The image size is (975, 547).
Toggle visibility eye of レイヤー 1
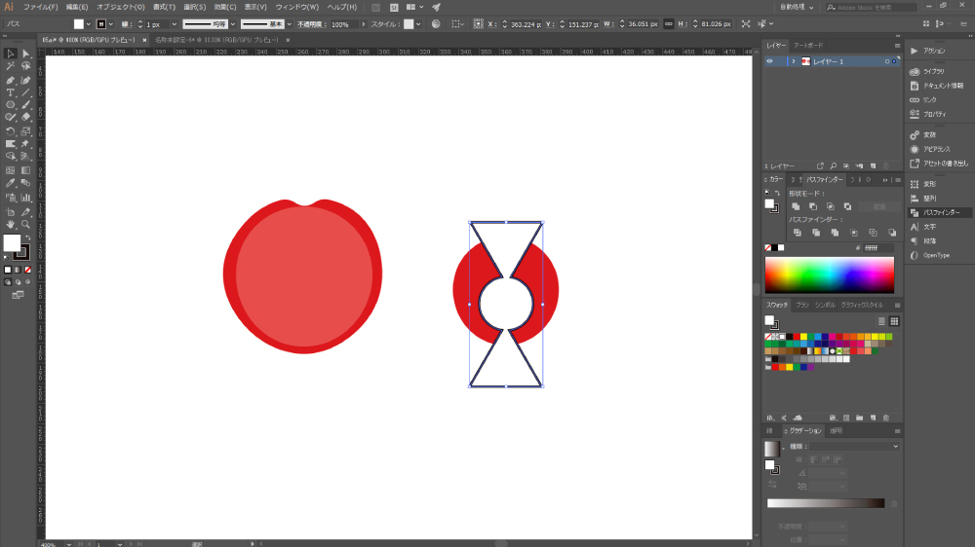pos(770,61)
